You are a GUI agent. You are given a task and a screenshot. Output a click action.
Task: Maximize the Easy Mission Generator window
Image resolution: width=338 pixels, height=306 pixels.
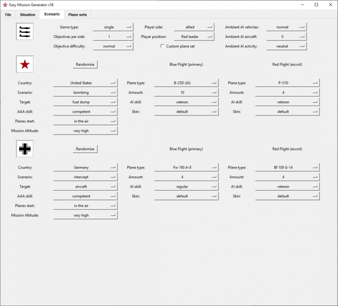click(x=316, y=5)
